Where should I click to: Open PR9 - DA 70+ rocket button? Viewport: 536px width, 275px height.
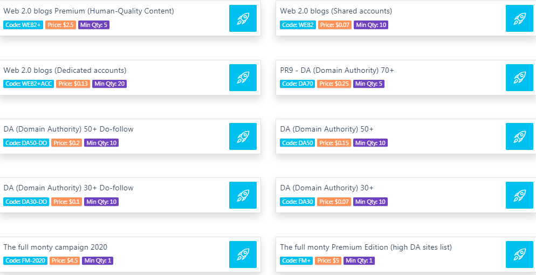[519, 78]
